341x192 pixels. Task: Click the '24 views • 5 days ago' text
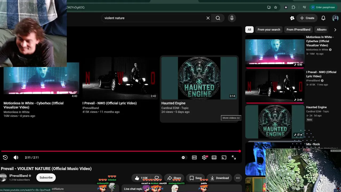click(175, 112)
